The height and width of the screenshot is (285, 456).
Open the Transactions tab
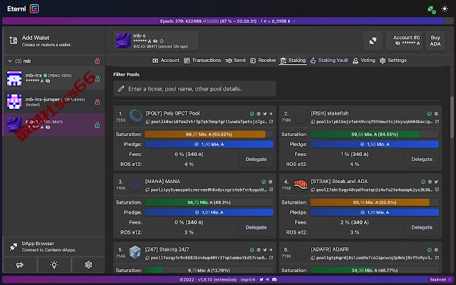(202, 61)
